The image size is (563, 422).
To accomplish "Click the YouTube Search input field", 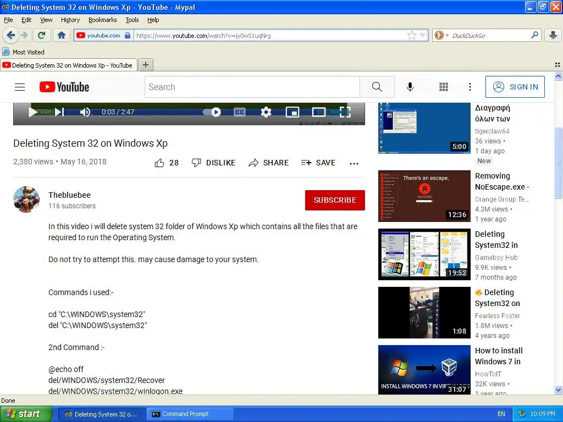I will click(x=252, y=87).
